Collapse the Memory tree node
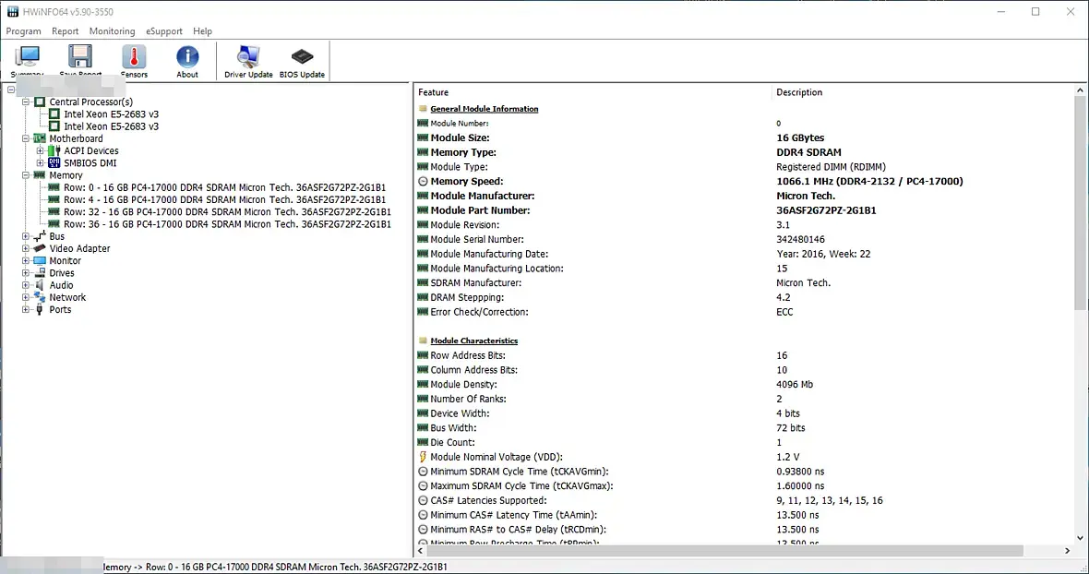 point(26,175)
